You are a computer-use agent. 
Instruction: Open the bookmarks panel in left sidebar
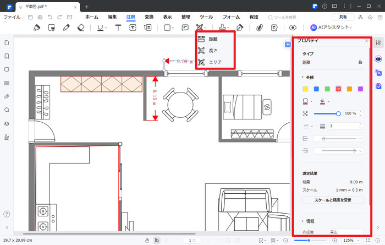pos(7,56)
